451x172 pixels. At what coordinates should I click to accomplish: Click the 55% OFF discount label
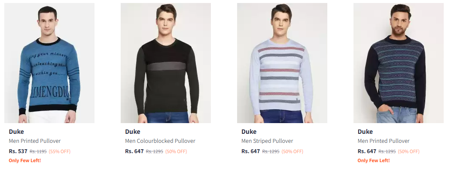coord(60,151)
